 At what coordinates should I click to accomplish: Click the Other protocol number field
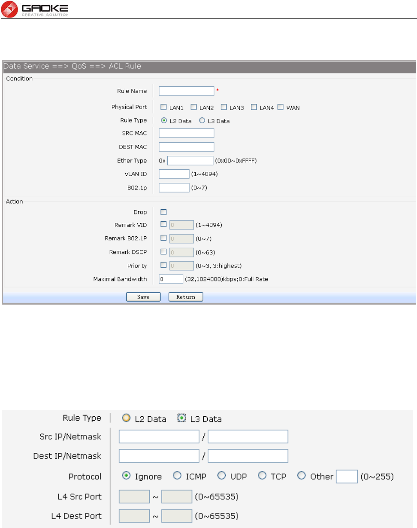347,476
